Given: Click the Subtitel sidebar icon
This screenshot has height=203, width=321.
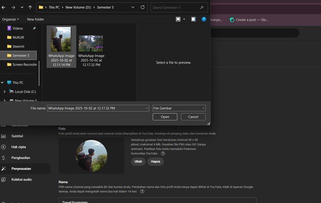Looking at the screenshot, I should (4, 136).
